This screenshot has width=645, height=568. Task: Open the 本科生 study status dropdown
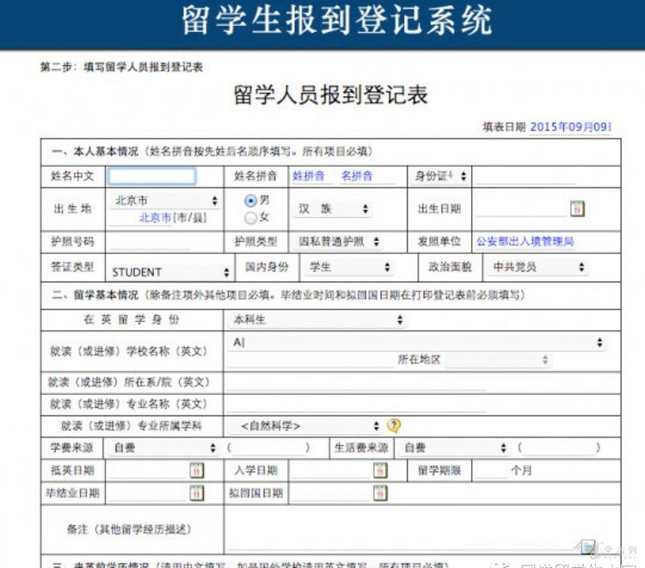pos(316,320)
